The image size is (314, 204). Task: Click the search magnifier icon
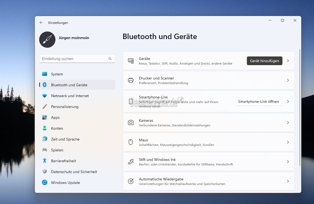coord(110,59)
